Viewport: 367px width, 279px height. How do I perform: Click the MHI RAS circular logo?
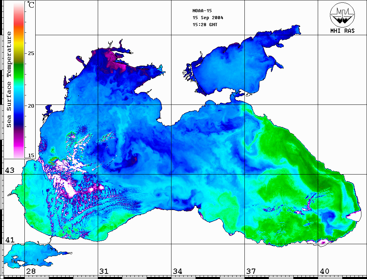coord(343,15)
